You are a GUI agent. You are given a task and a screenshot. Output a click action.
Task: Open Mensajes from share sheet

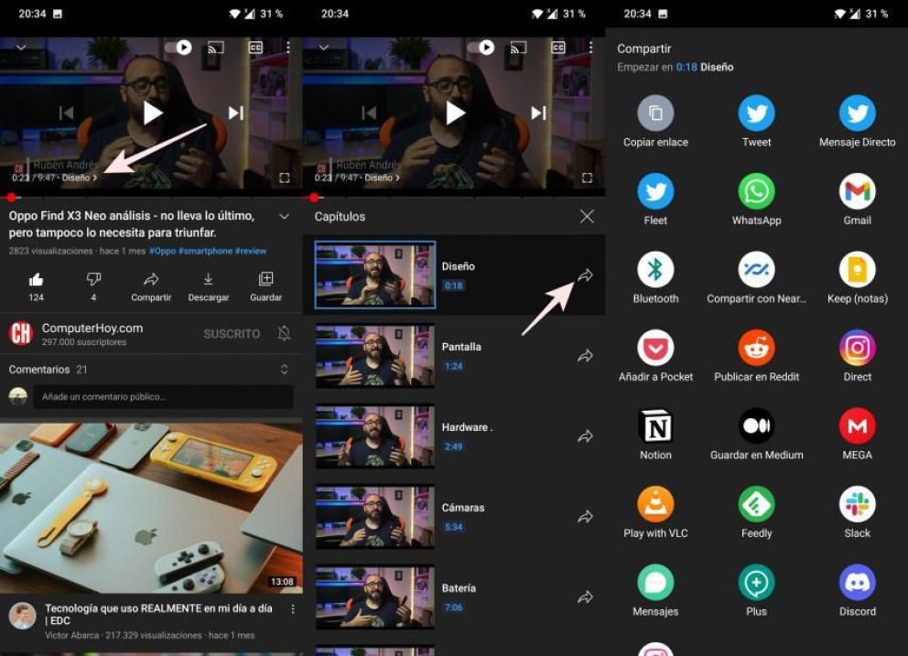point(655,583)
